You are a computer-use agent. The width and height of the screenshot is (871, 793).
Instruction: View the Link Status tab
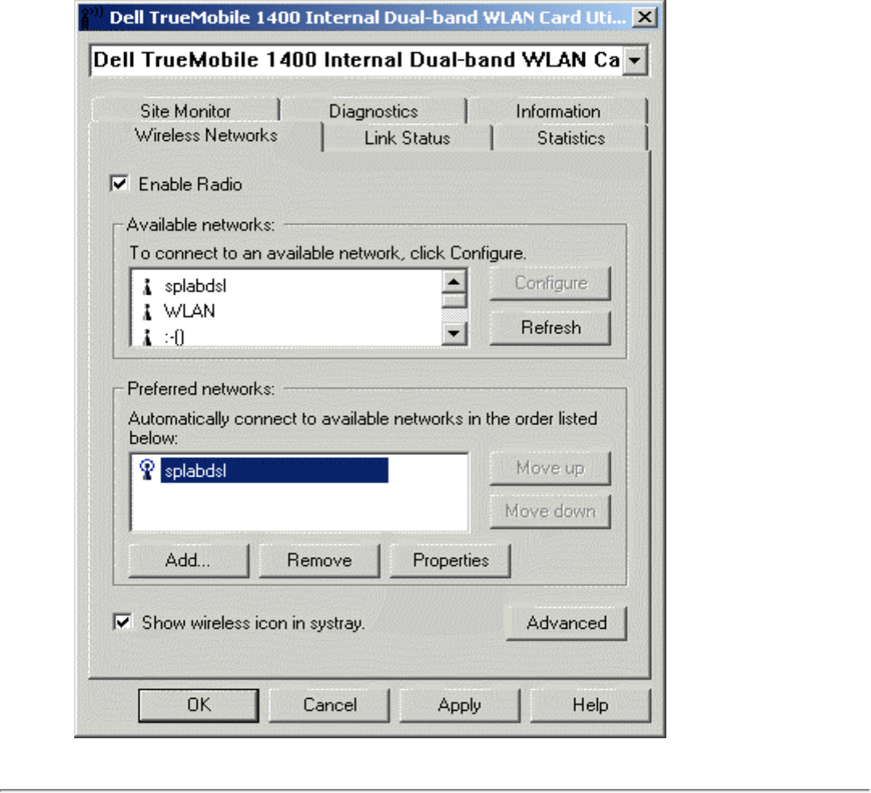click(x=407, y=138)
